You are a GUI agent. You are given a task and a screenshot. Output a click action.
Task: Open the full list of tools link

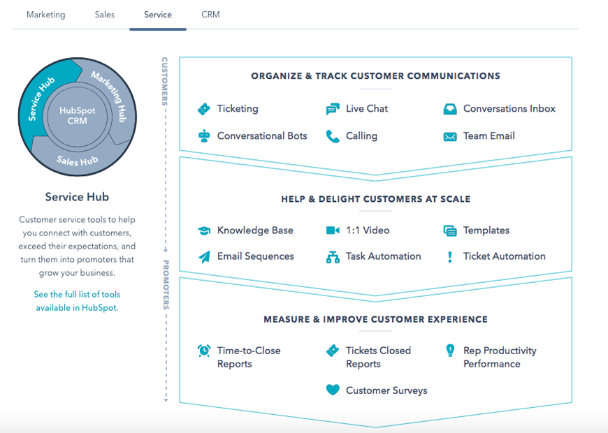pos(77,301)
